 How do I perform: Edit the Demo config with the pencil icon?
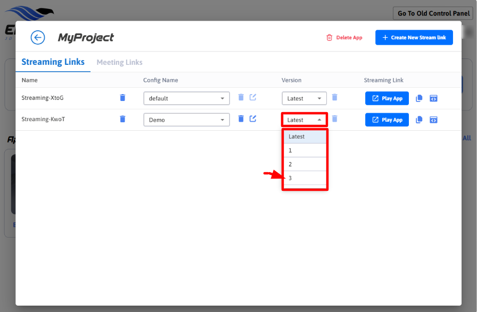click(x=253, y=119)
